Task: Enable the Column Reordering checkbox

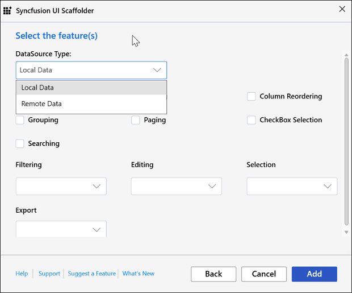Action: [251, 97]
